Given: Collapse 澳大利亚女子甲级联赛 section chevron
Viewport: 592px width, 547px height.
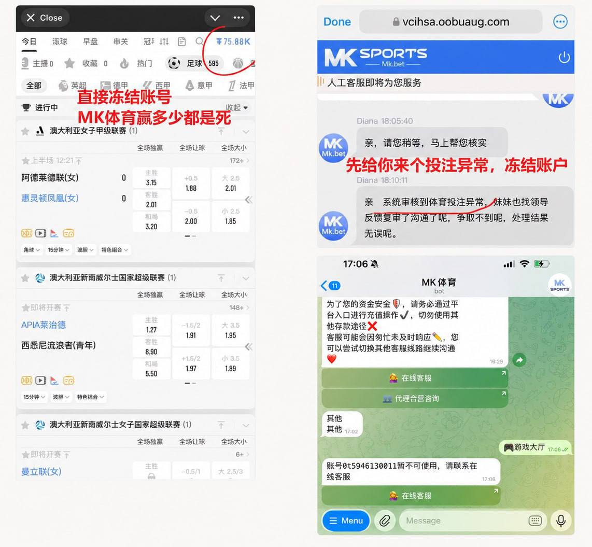Looking at the screenshot, I should (x=245, y=132).
